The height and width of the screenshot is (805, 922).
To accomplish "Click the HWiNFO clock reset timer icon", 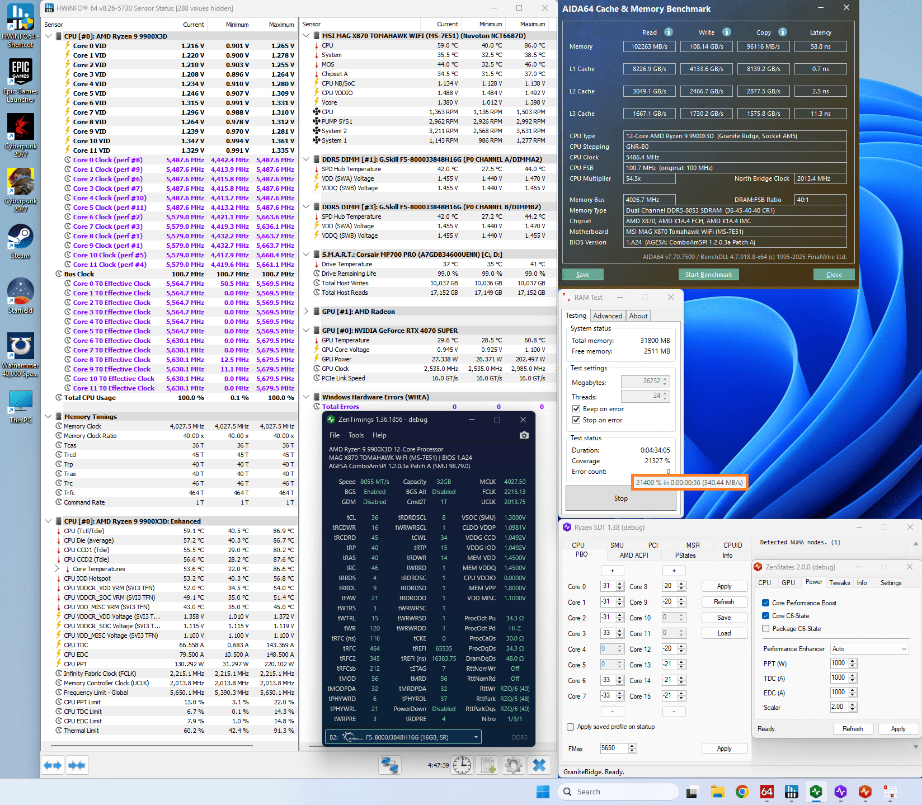I will pyautogui.click(x=462, y=765).
